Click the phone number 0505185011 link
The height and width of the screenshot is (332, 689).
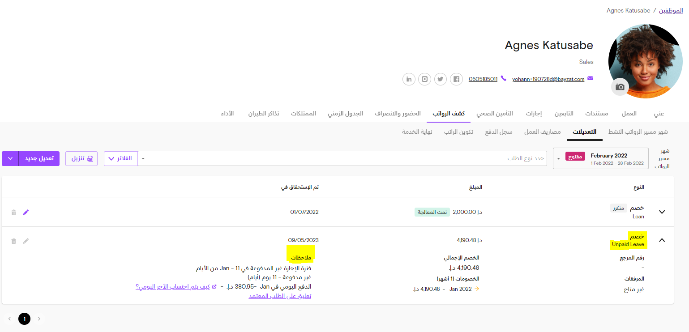tap(483, 79)
